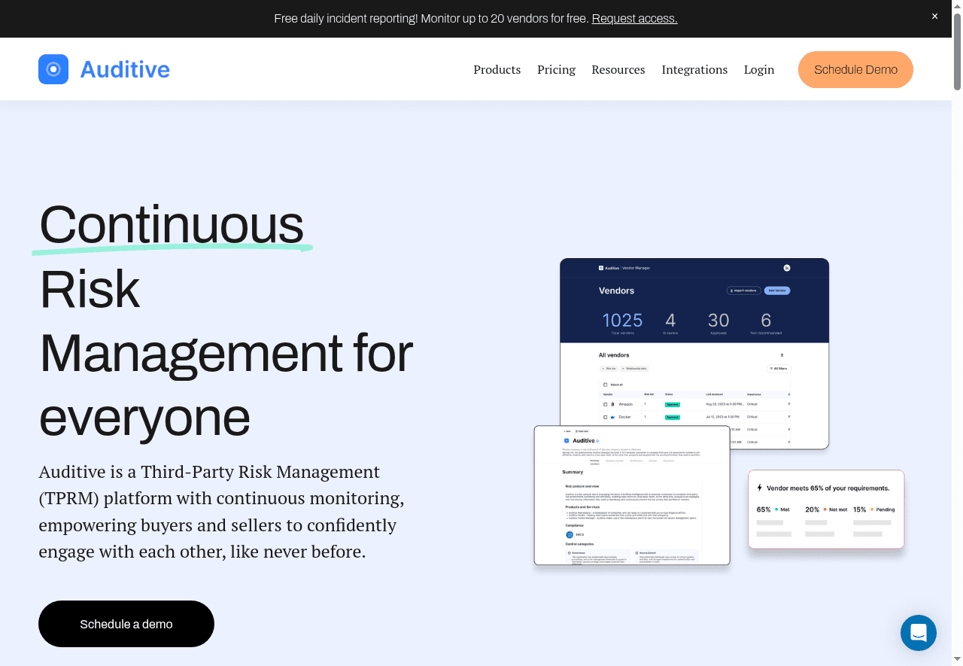
Task: Click the export icon beside All vendors
Action: 782,355
